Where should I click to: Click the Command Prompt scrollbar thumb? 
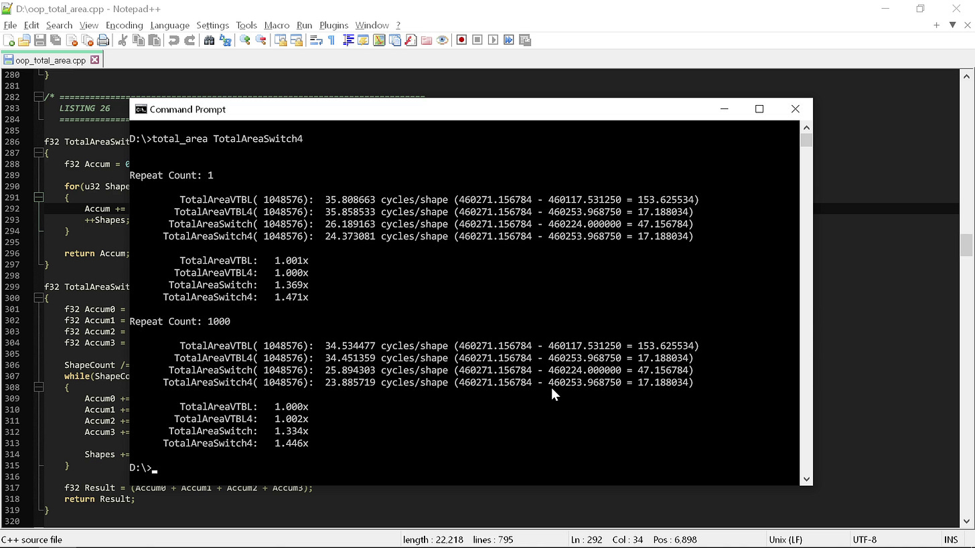pos(806,140)
